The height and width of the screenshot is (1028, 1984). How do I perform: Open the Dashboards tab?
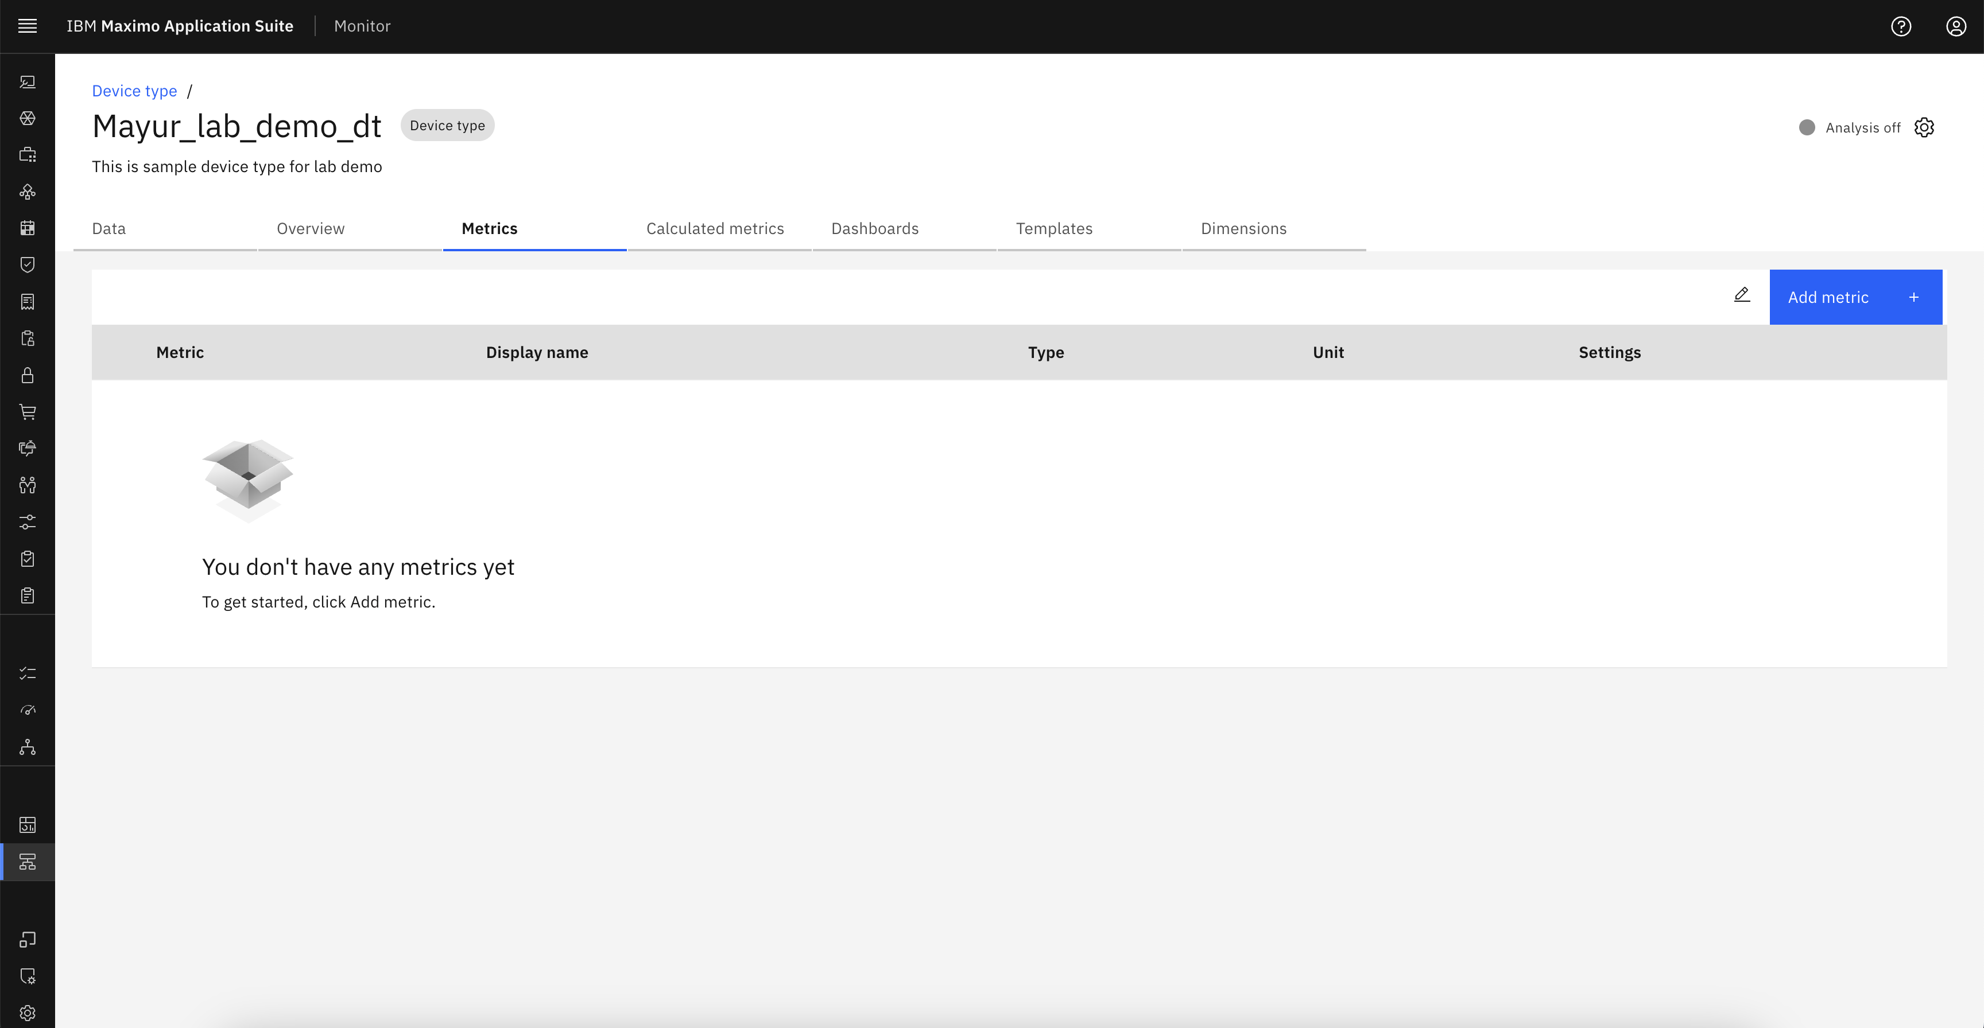pyautogui.click(x=904, y=228)
